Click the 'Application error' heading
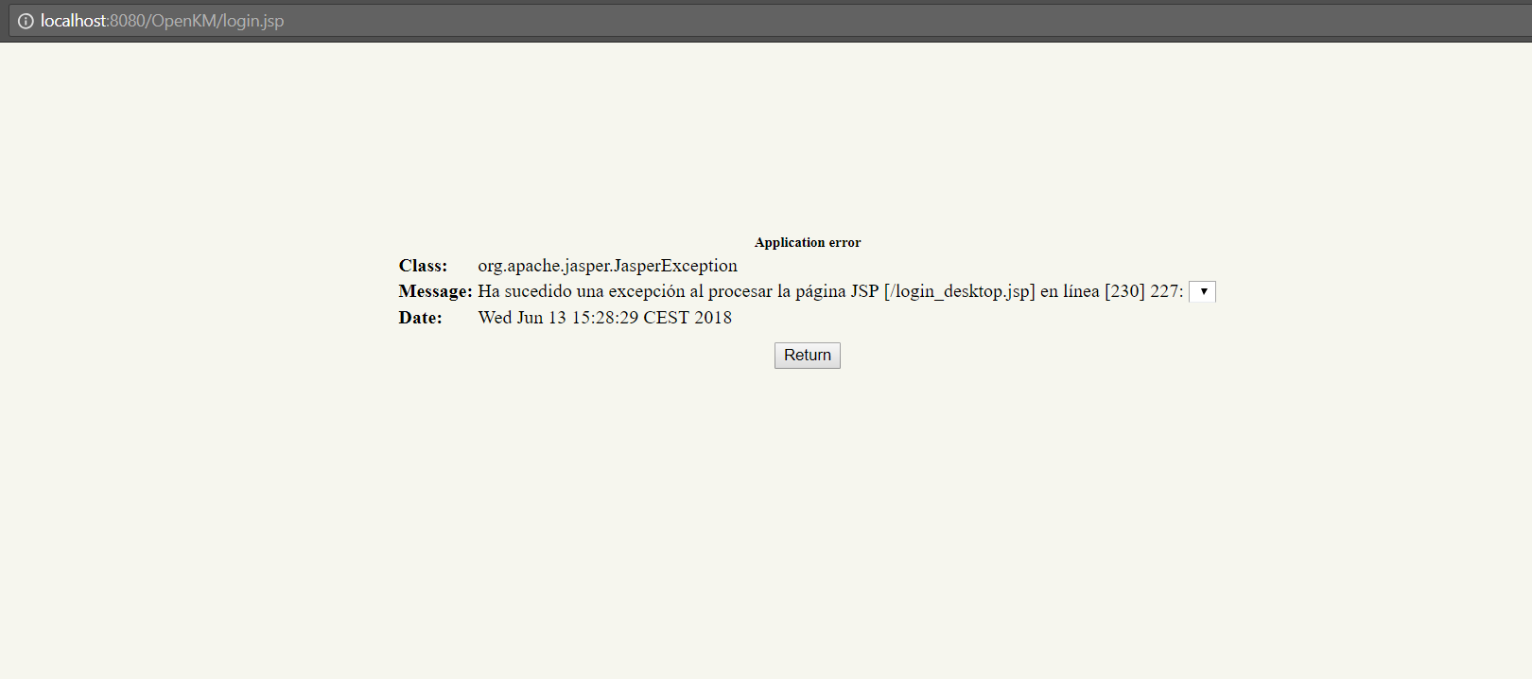The width and height of the screenshot is (1532, 679). tap(807, 242)
